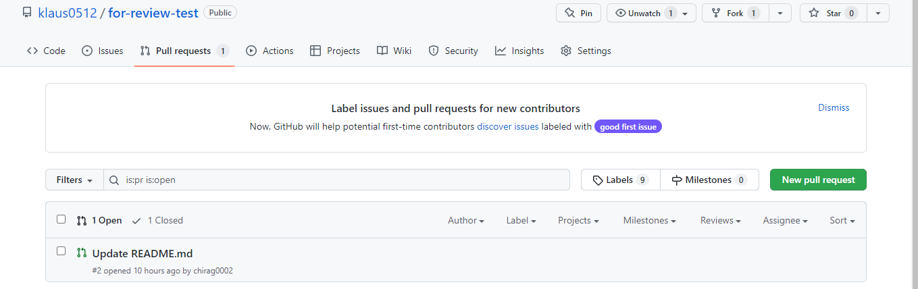Click the green pull request icon beside Update README.md
This screenshot has height=289, width=918.
tap(82, 253)
